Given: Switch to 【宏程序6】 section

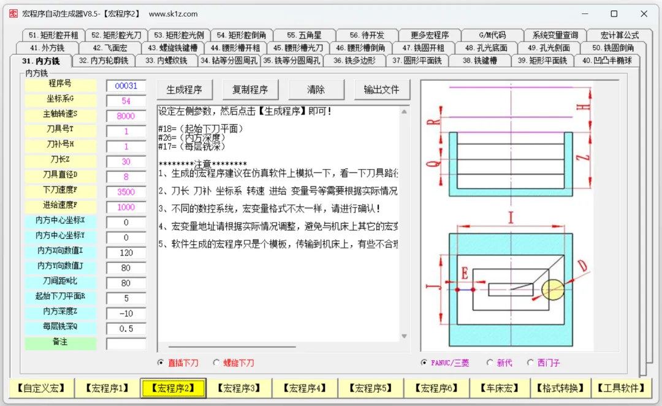Looking at the screenshot, I should [x=436, y=388].
